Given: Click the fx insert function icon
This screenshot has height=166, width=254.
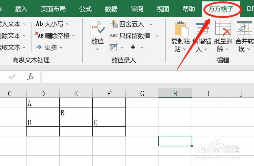Looking at the screenshot, I should (30, 76).
